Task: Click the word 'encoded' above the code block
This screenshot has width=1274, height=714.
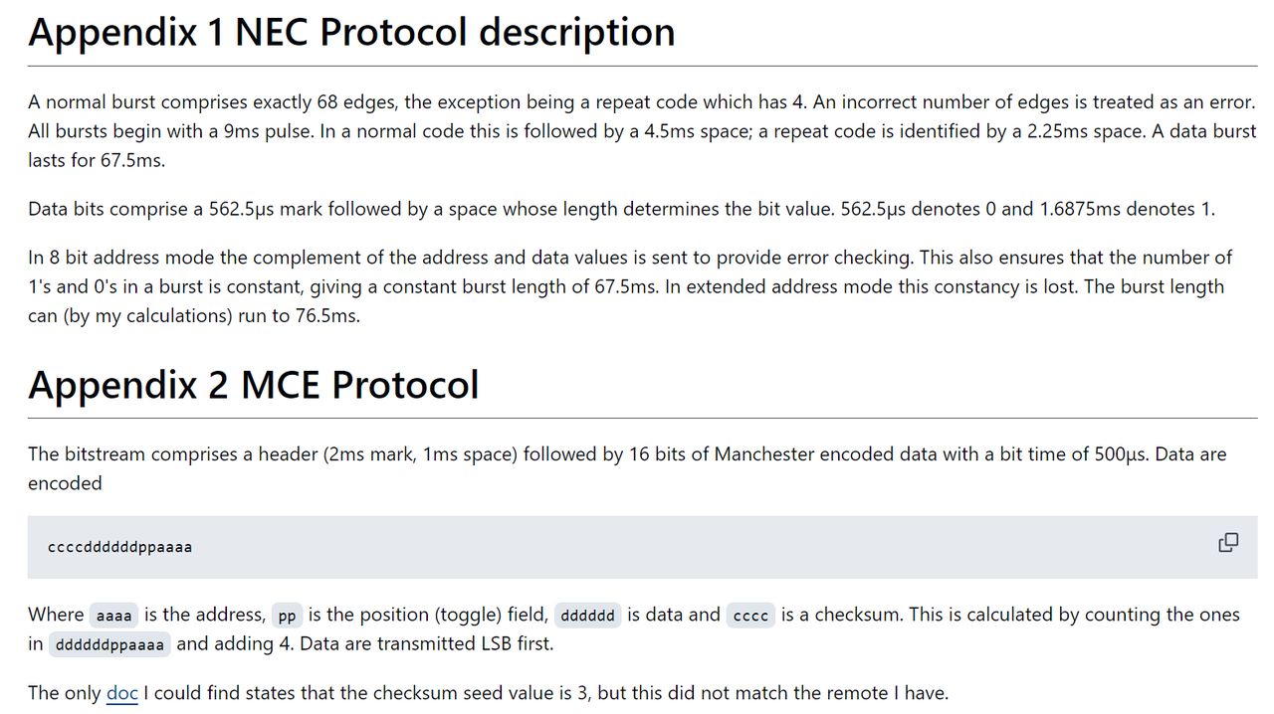Action: click(x=65, y=483)
